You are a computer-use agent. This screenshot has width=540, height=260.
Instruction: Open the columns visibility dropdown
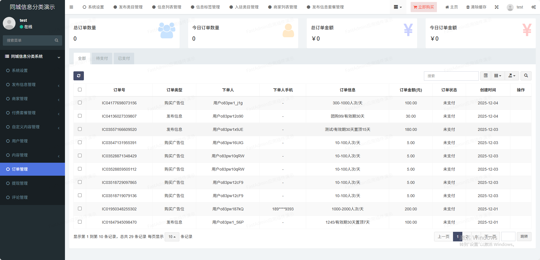pyautogui.click(x=498, y=76)
